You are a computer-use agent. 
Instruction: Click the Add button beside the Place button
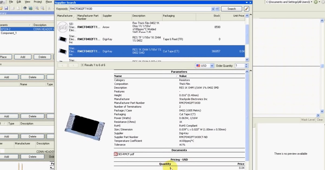pyautogui.click(x=23, y=57)
